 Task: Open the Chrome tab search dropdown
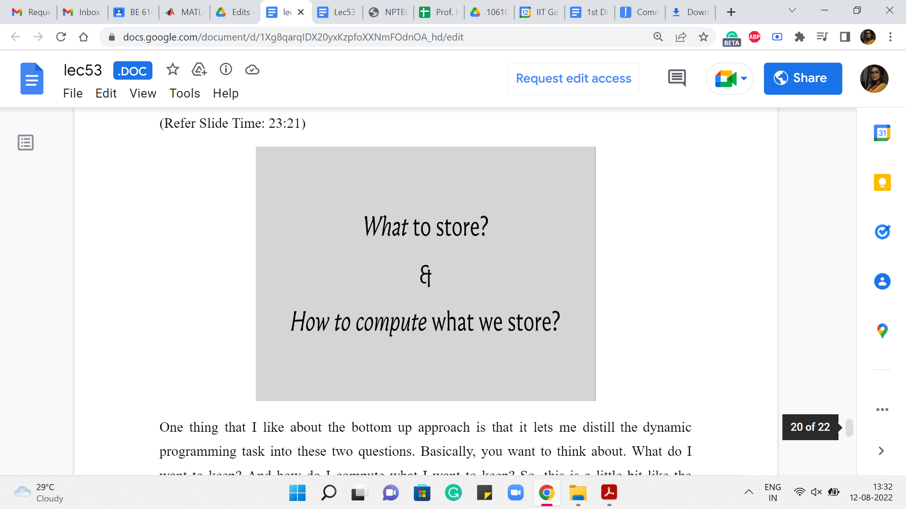click(792, 11)
